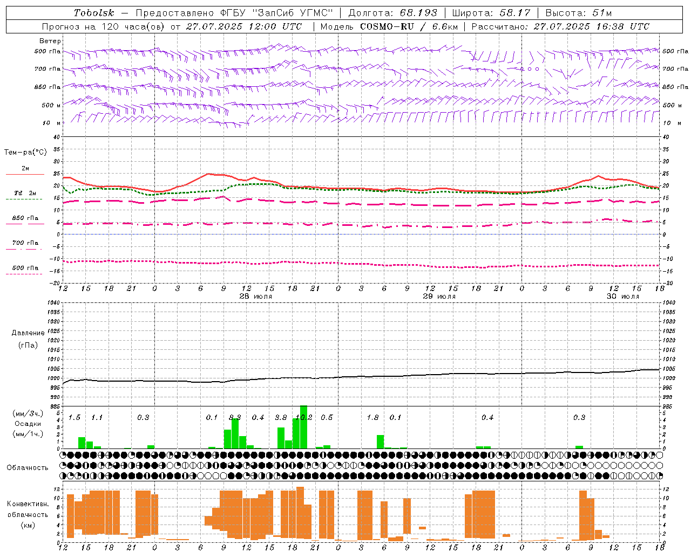Screen dimensions: 691x552
Task: Click the longitude value "Долгота: 68.193"
Action: tap(392, 13)
